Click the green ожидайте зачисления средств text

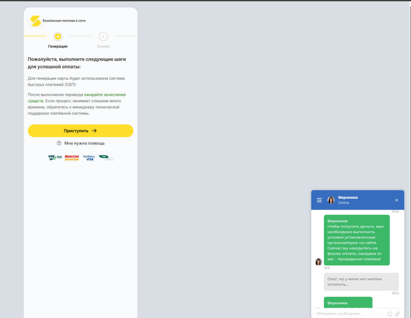pyautogui.click(x=104, y=95)
